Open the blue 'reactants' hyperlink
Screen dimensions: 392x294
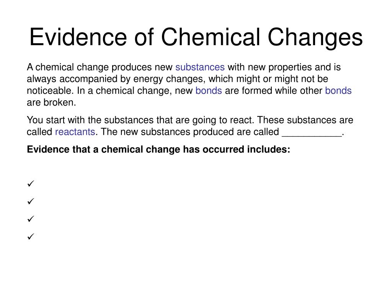(x=75, y=132)
